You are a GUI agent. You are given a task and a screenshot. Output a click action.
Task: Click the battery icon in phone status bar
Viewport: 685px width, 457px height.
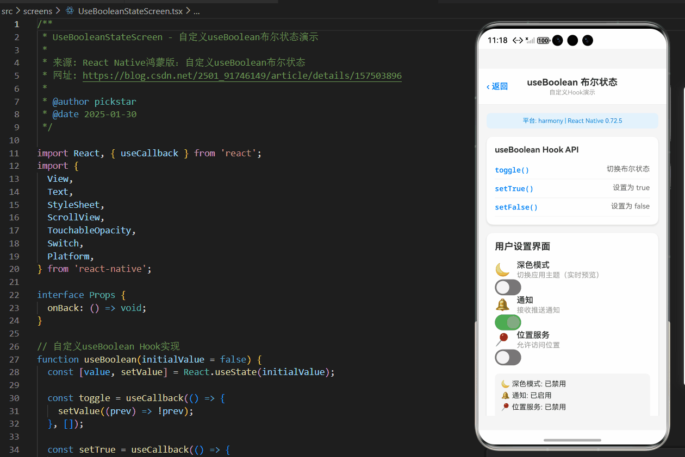[543, 41]
